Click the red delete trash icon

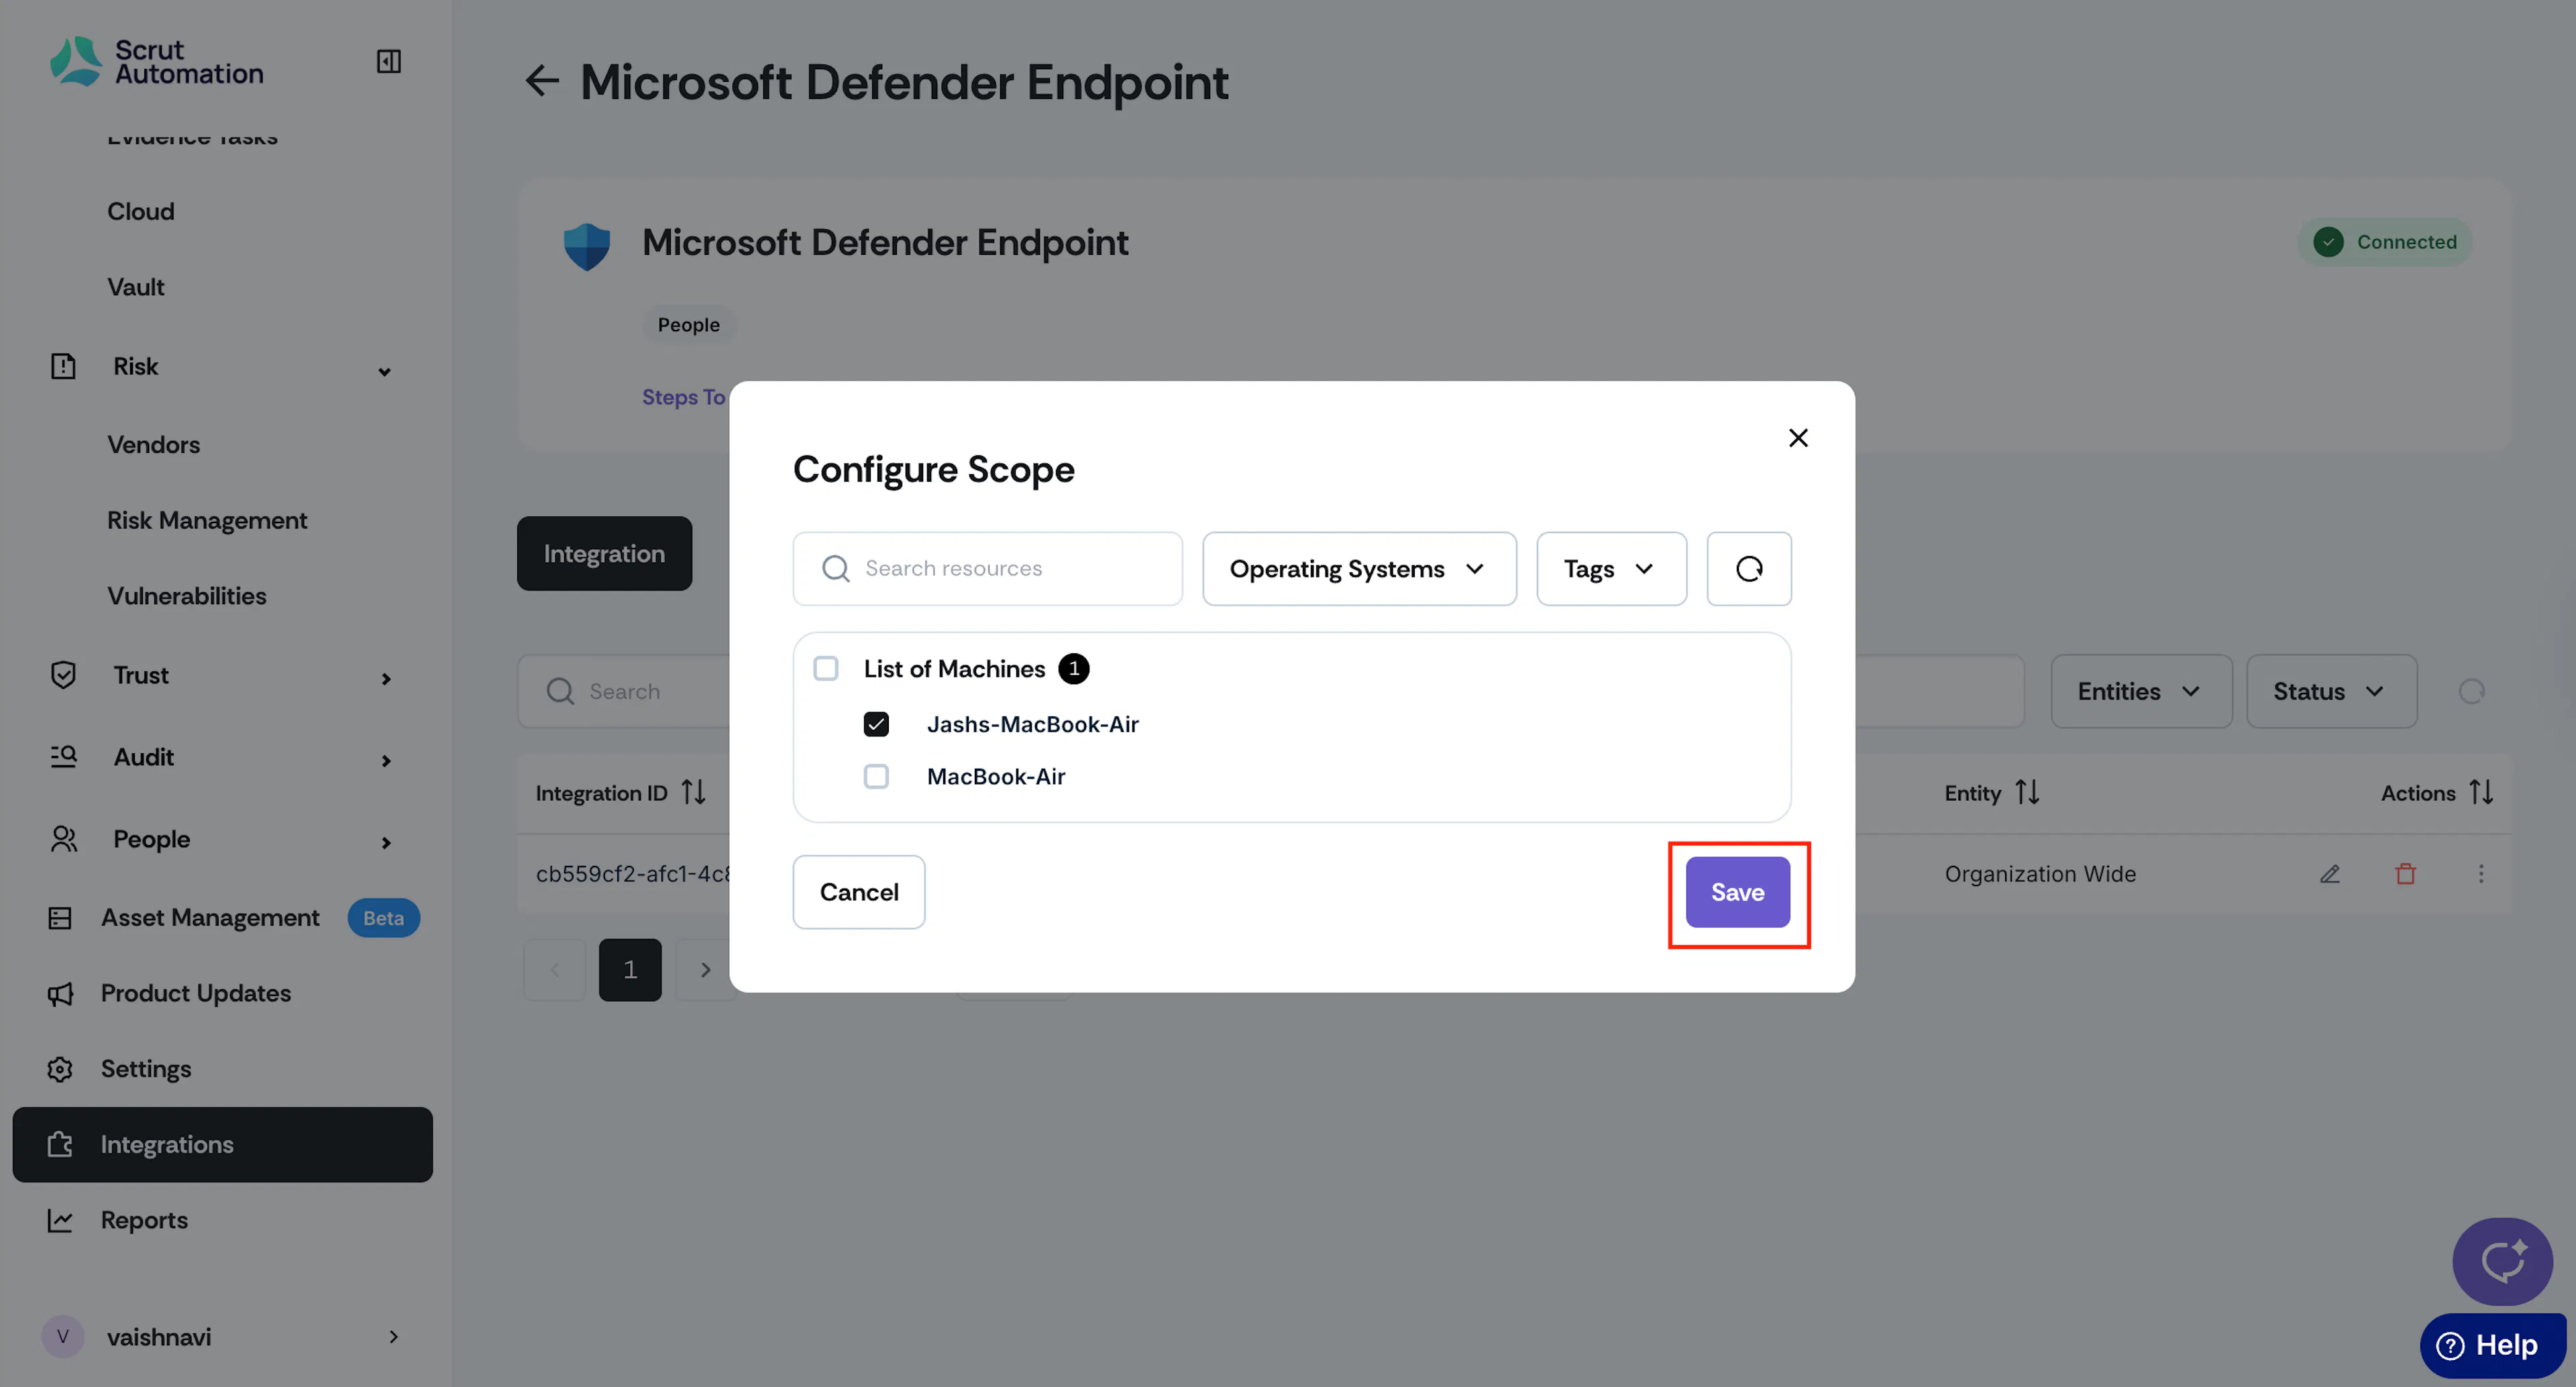[x=2405, y=873]
